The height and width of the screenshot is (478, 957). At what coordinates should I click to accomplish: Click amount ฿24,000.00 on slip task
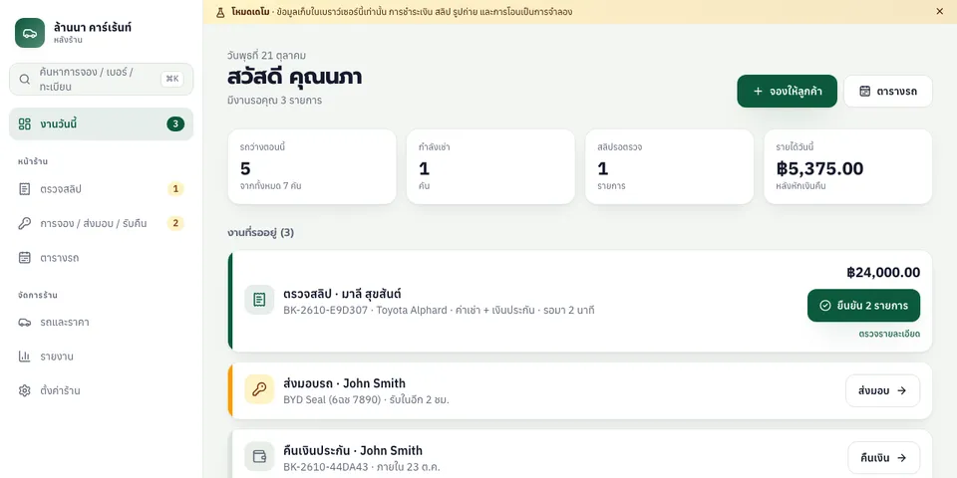(x=883, y=273)
